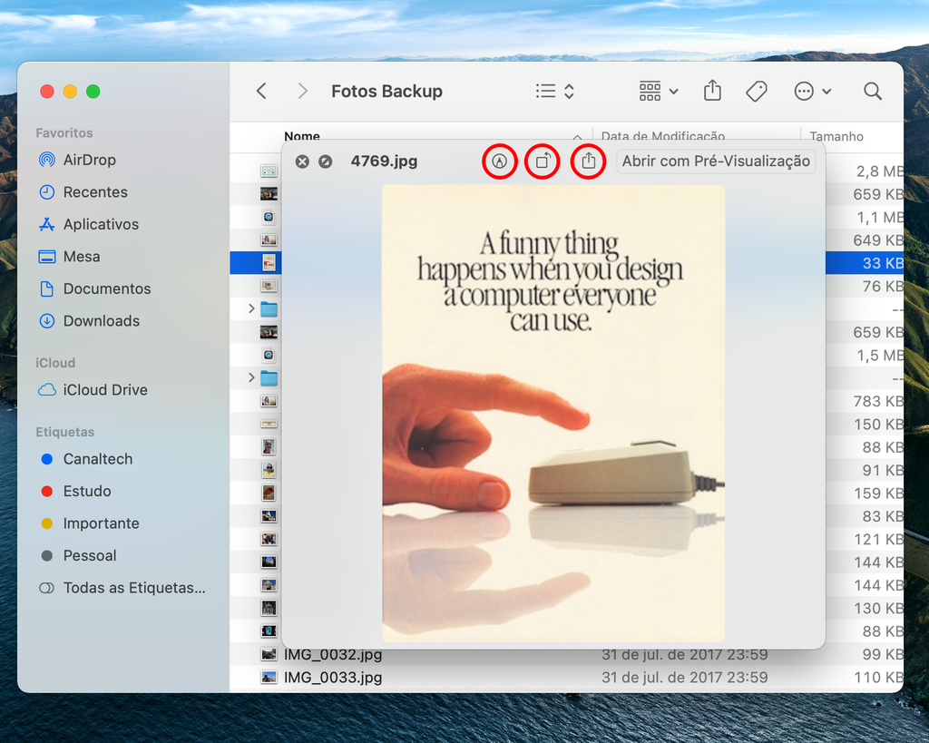Click the thumbnail icon of IMG_0033.jpg

(x=269, y=678)
